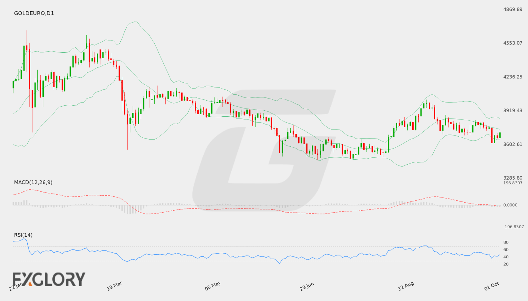Click the 23 Jun date label

point(307,286)
